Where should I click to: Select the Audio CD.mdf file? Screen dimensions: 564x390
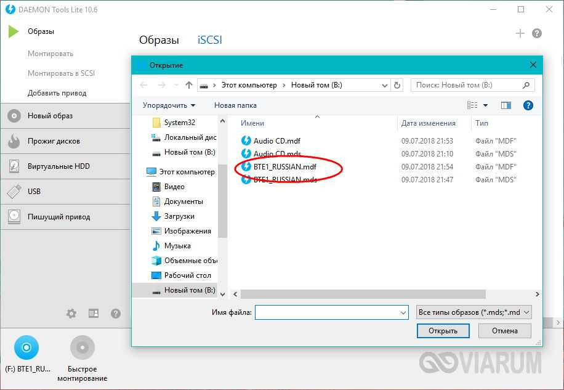pos(270,140)
